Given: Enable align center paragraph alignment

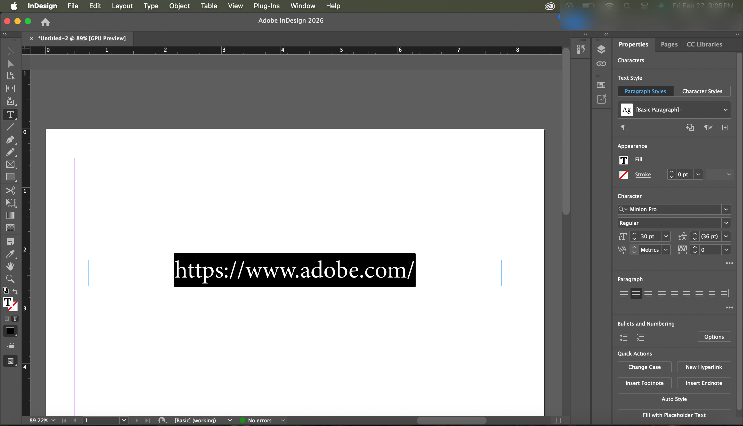Looking at the screenshot, I should pyautogui.click(x=636, y=293).
